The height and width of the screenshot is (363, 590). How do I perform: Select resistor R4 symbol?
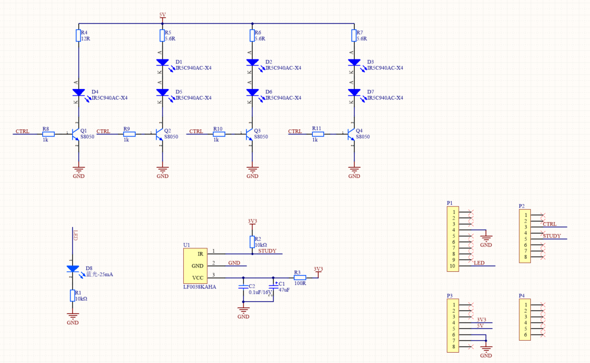78,35
